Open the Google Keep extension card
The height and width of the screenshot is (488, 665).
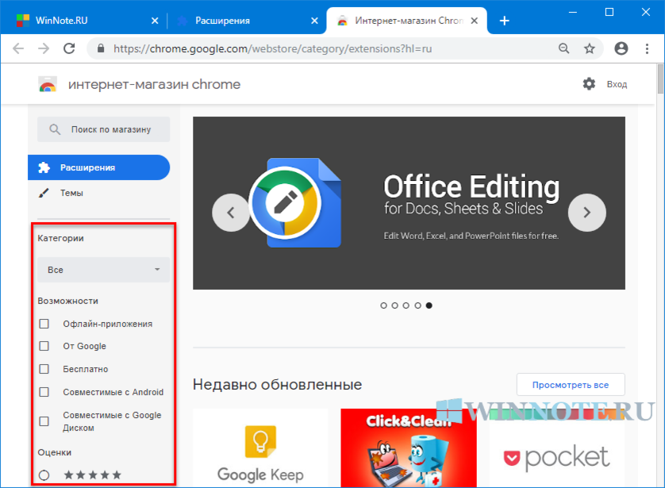pos(260,448)
